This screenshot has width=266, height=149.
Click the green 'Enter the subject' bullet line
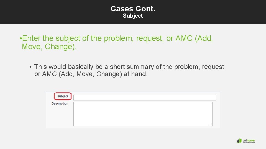(x=116, y=38)
